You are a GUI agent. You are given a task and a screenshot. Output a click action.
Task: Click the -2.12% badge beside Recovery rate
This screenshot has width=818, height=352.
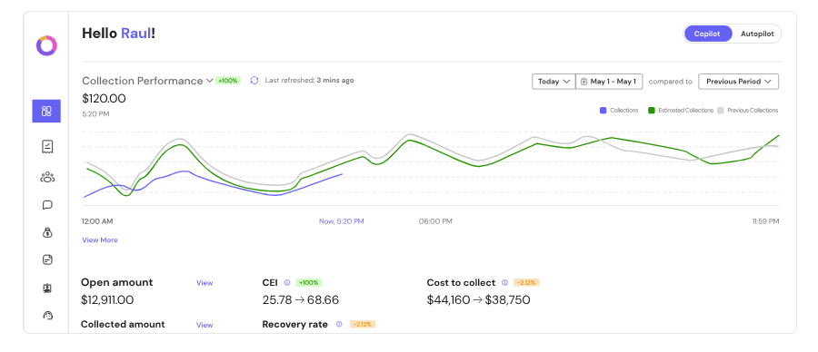[362, 325]
